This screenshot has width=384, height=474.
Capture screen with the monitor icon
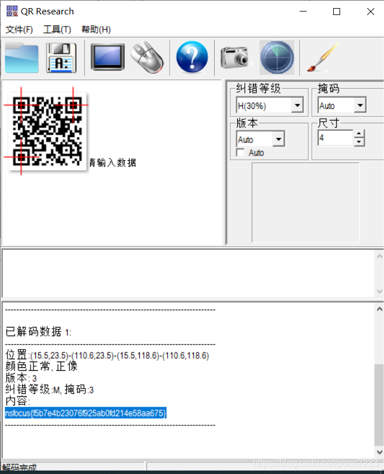pos(108,57)
